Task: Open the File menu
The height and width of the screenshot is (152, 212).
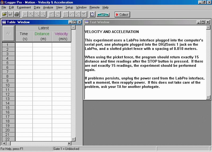Action: coord(4,7)
